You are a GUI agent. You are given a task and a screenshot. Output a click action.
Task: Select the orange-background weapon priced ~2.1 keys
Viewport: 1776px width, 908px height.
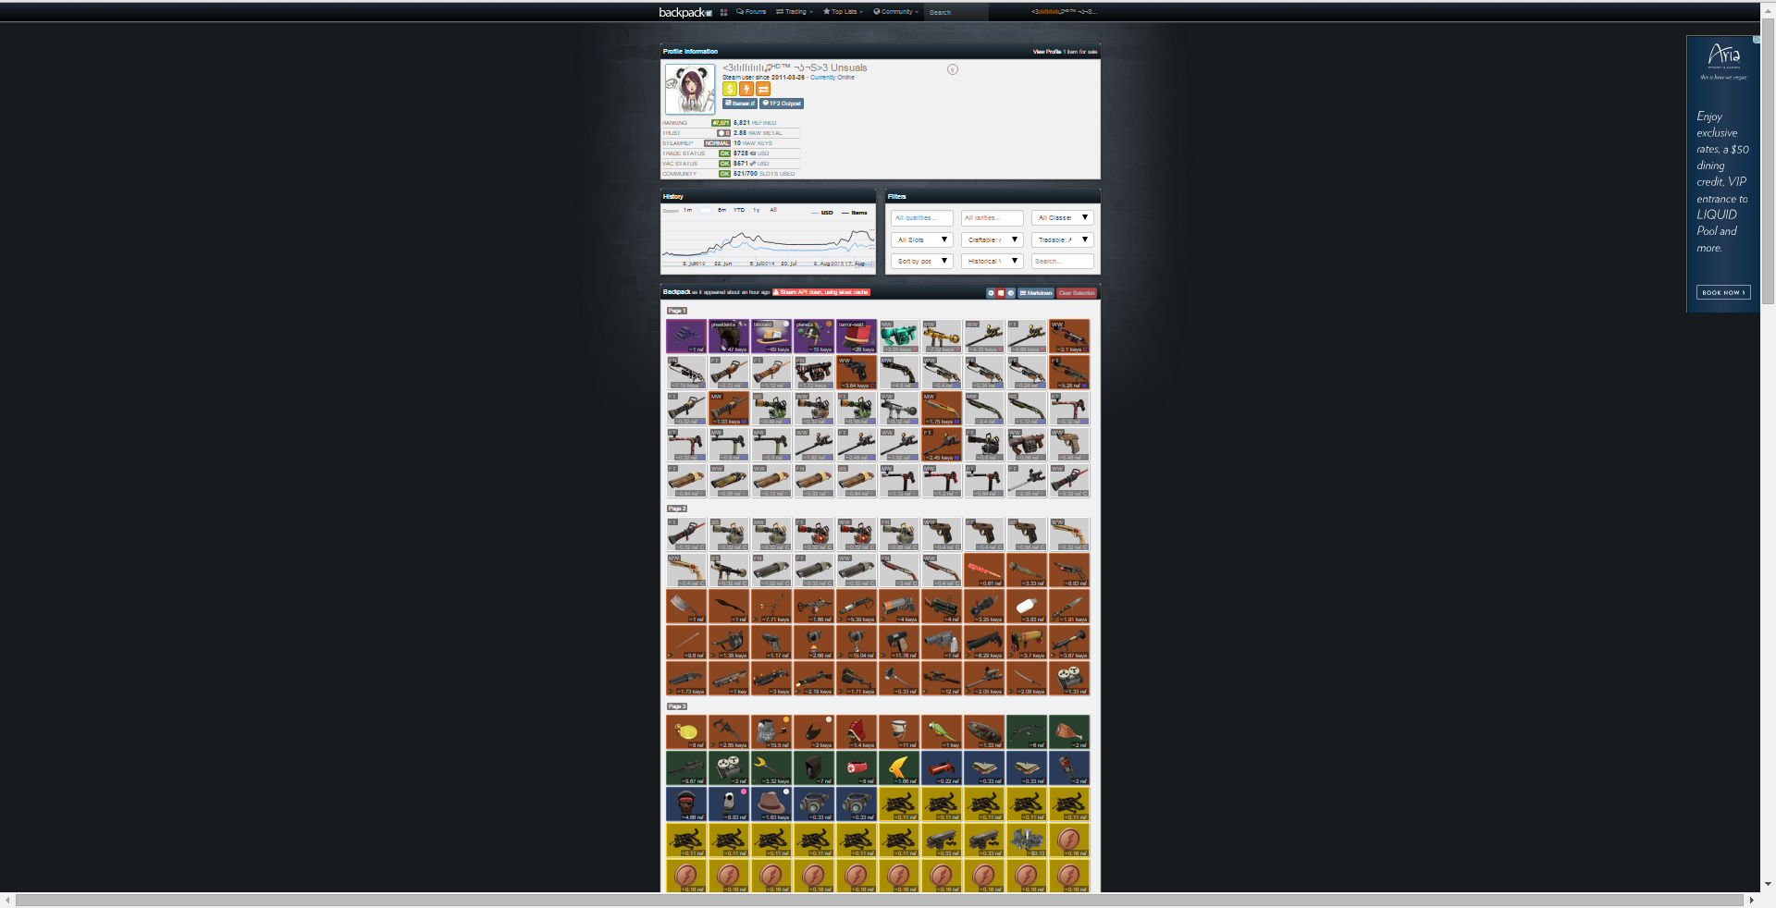1069,337
